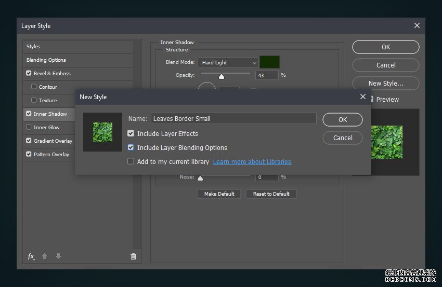Click the styles list scrollbar
This screenshot has height=287, width=442.
137,144
